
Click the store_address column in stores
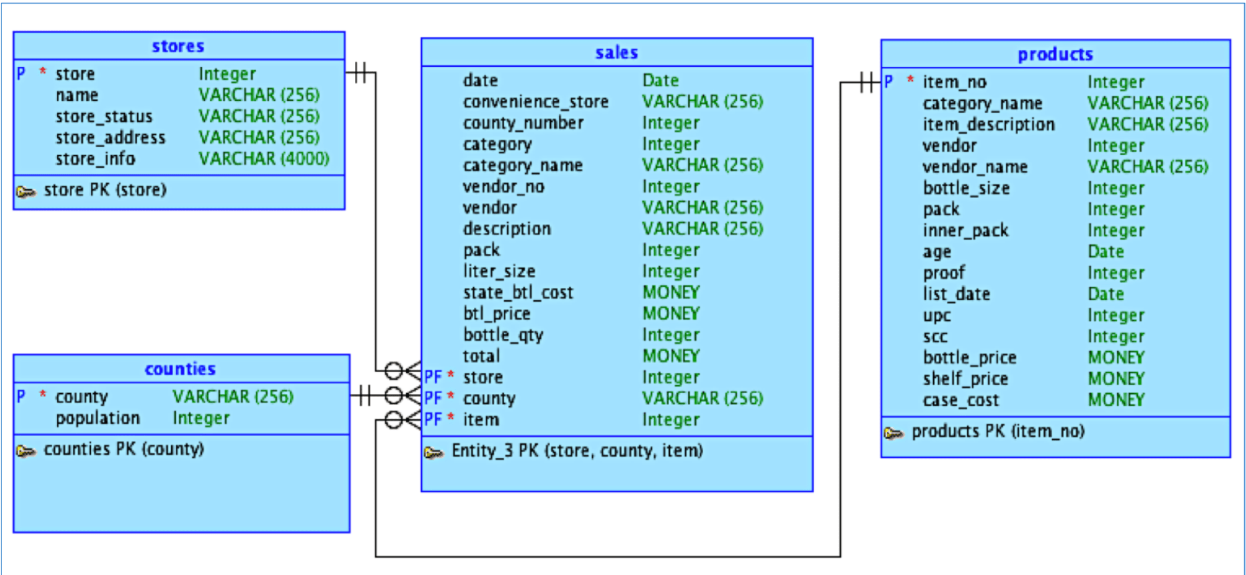point(110,138)
